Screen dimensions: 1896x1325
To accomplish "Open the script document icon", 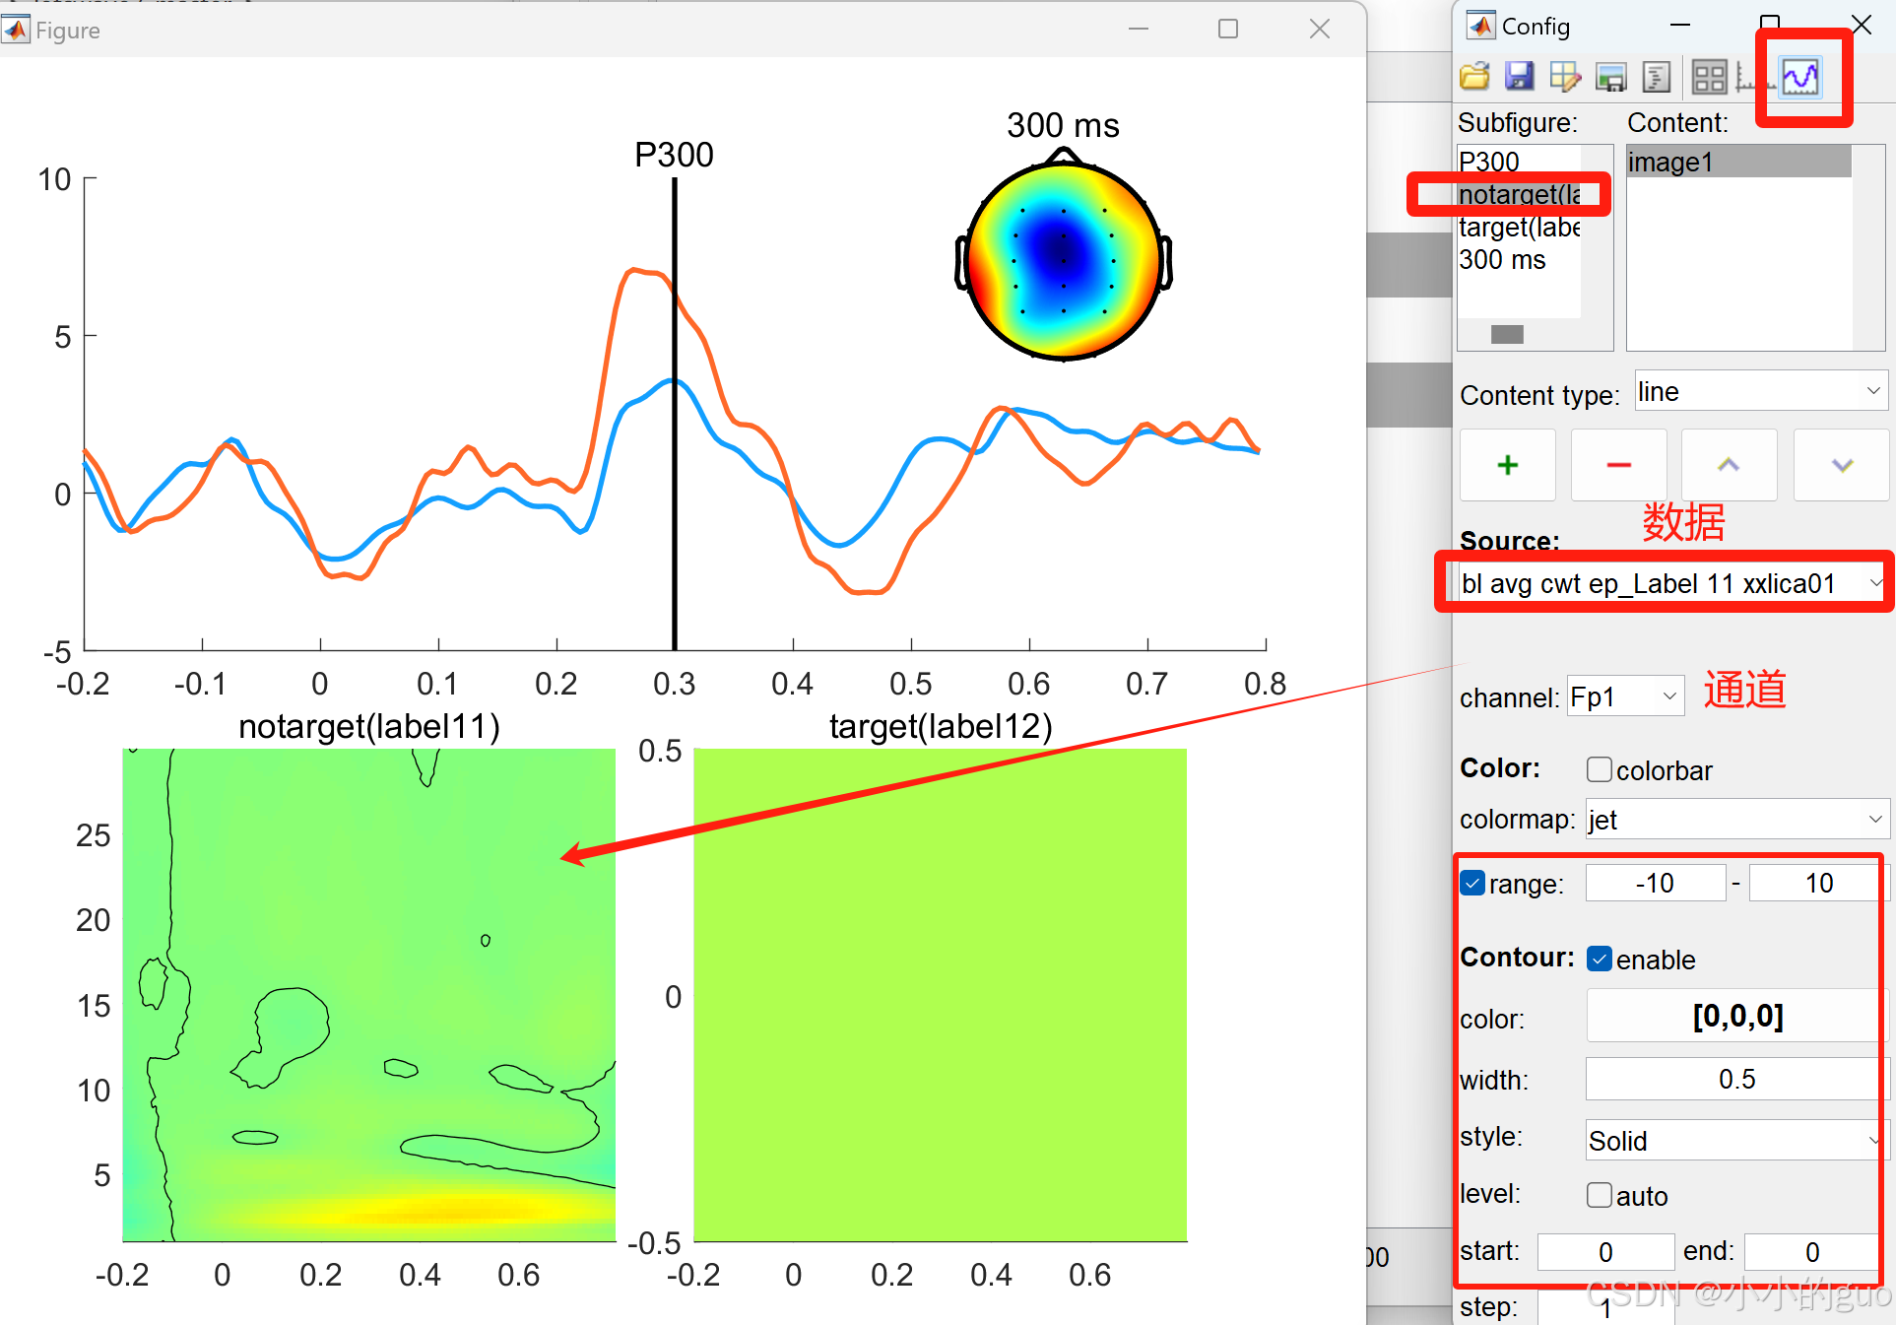I will [x=1657, y=77].
